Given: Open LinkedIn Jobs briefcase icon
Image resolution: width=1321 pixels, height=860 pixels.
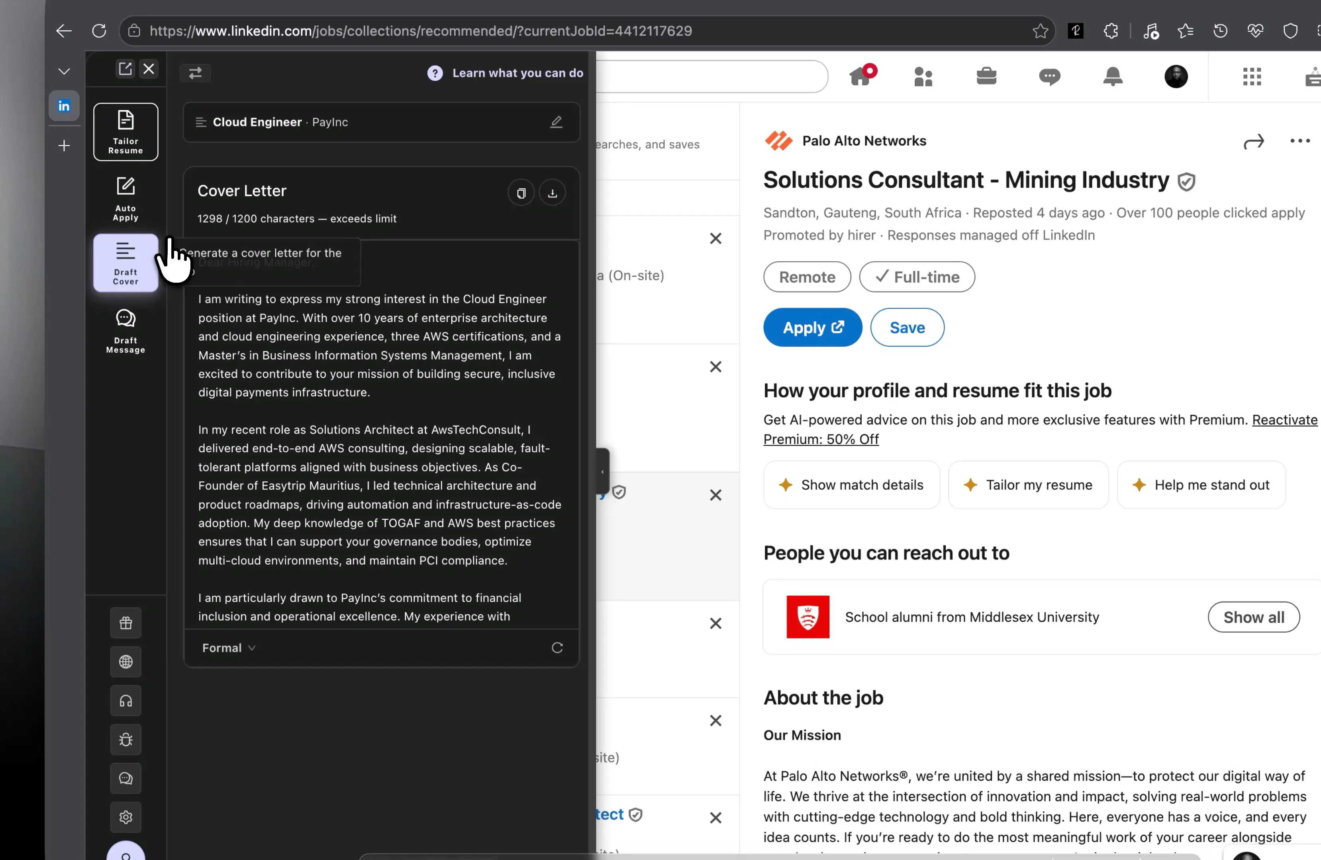Looking at the screenshot, I should [986, 76].
